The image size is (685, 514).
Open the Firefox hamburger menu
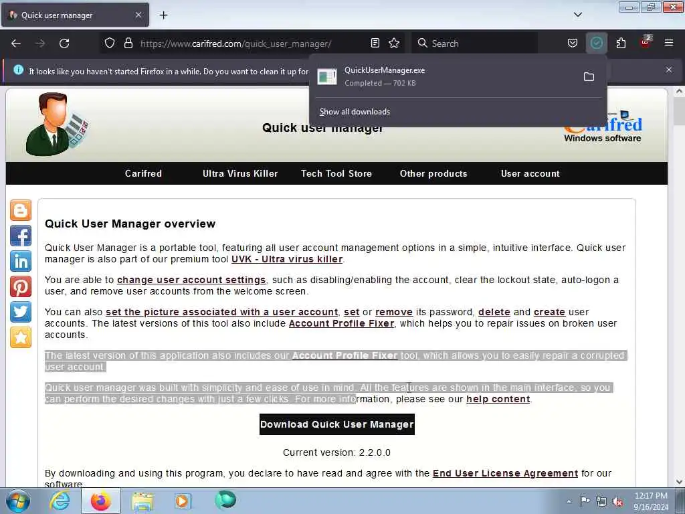point(669,44)
